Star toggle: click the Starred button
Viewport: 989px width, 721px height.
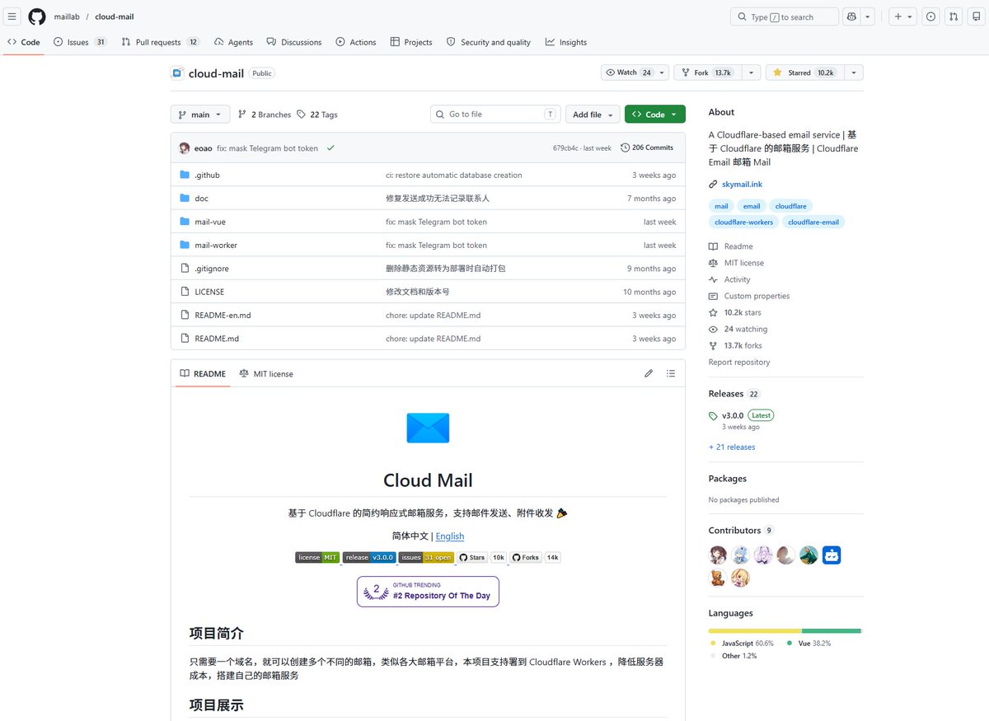click(x=804, y=73)
